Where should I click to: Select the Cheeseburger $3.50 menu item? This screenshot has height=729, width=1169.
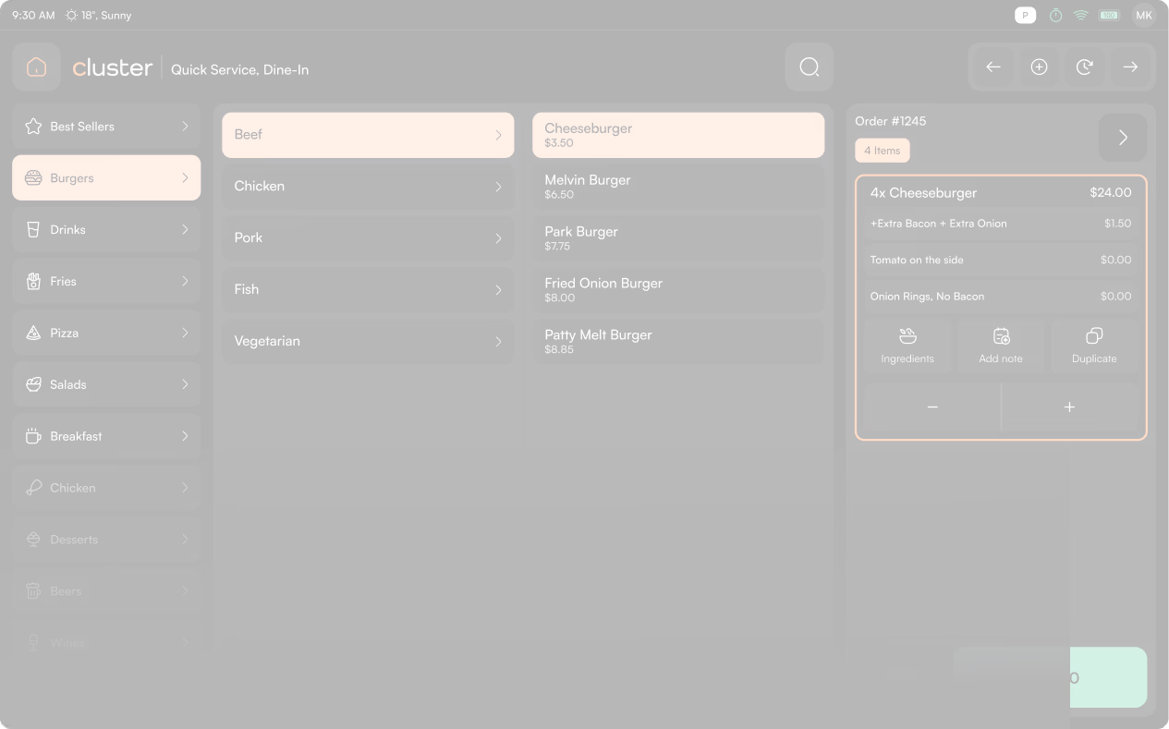point(678,135)
